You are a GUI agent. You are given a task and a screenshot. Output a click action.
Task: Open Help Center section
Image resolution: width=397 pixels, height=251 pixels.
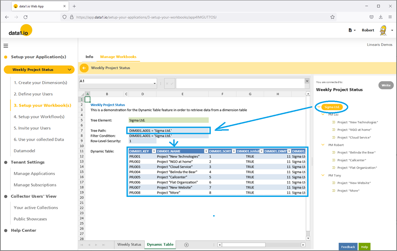click(23, 231)
